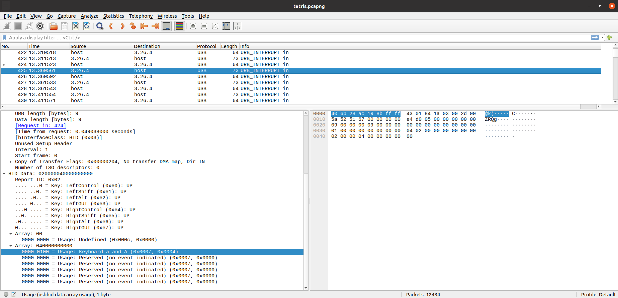This screenshot has height=298, width=618.
Task: Click the Find packet magnifier icon
Action: pos(100,26)
